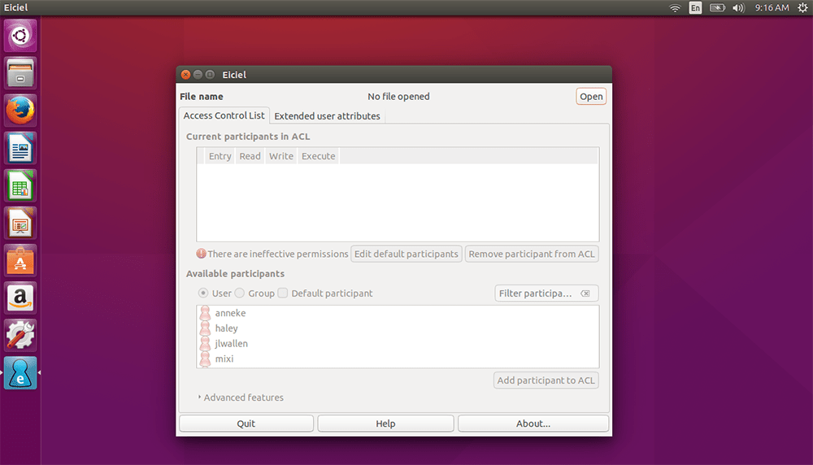Close the Eiciel window
This screenshot has width=813, height=465.
point(185,75)
